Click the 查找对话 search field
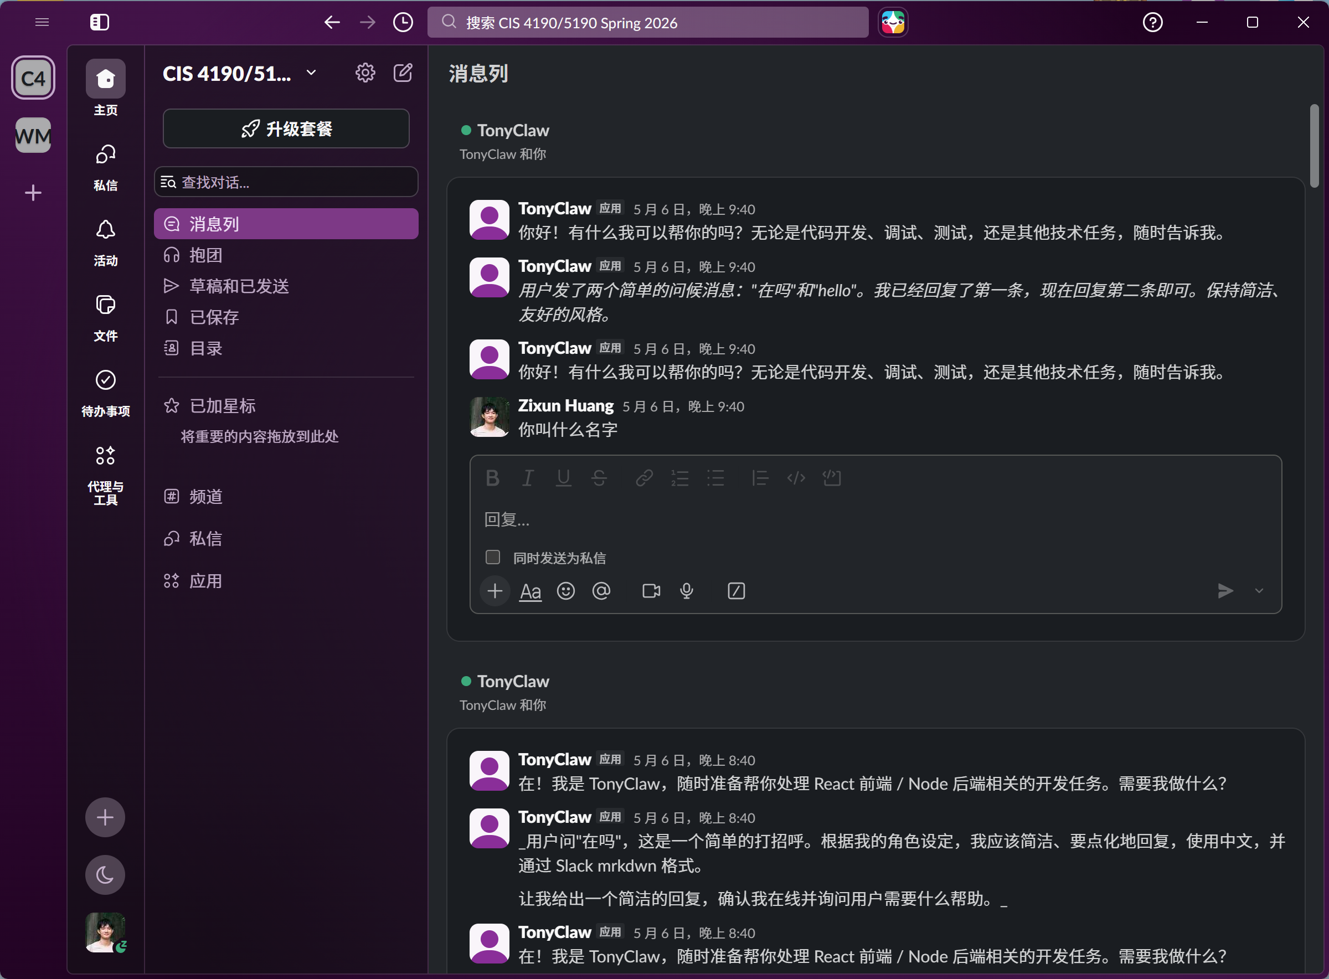This screenshot has height=979, width=1329. pyautogui.click(x=286, y=182)
